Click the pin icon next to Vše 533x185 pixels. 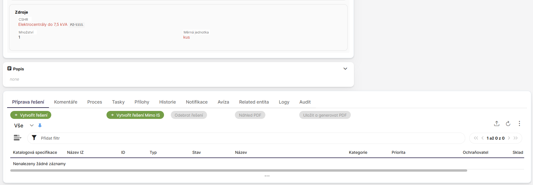[x=40, y=125]
